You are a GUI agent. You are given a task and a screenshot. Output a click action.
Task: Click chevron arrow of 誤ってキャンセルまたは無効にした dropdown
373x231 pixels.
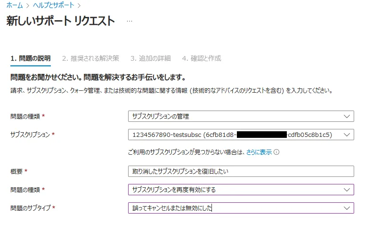pos(347,208)
